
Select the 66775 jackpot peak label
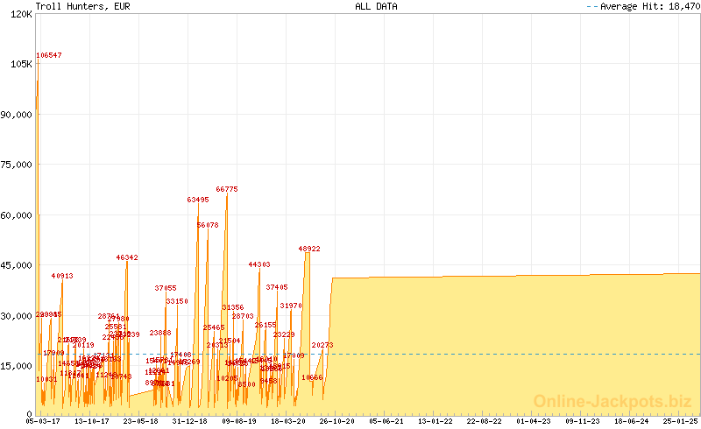(227, 189)
